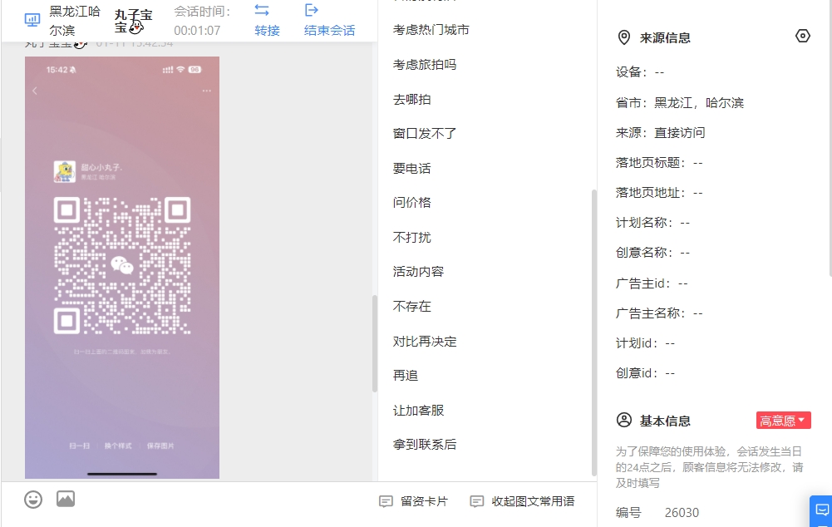Click the 广告主名称 info row
Image resolution: width=832 pixels, height=527 pixels.
click(659, 313)
